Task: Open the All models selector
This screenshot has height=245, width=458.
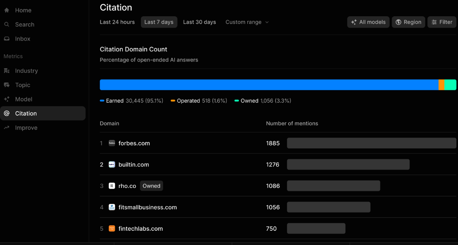Action: [x=368, y=22]
